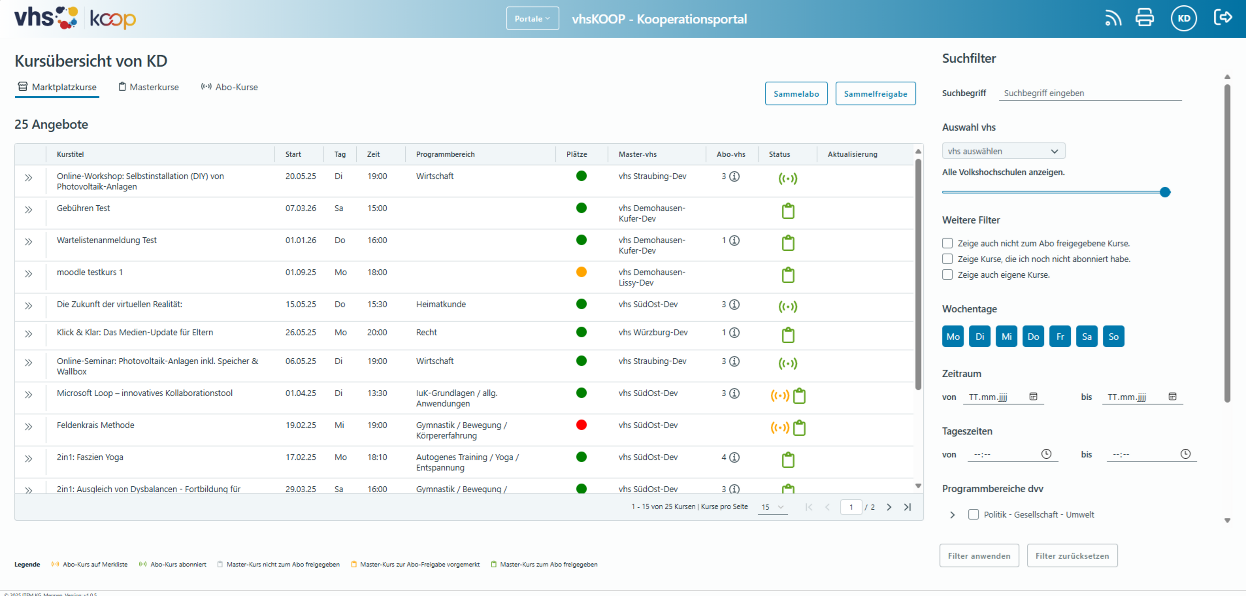Switch to the Abo-Kurse tab
Image resolution: width=1246 pixels, height=596 pixels.
pyautogui.click(x=229, y=87)
